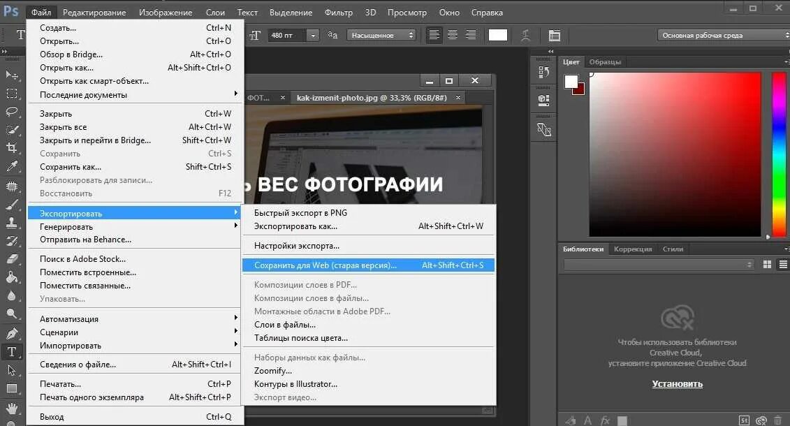The image size is (790, 426).
Task: Open the library selection dropdown
Action: [x=659, y=265]
